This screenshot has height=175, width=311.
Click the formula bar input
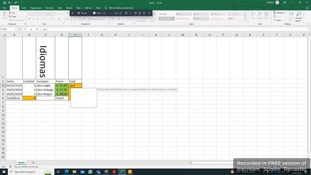coord(174,29)
